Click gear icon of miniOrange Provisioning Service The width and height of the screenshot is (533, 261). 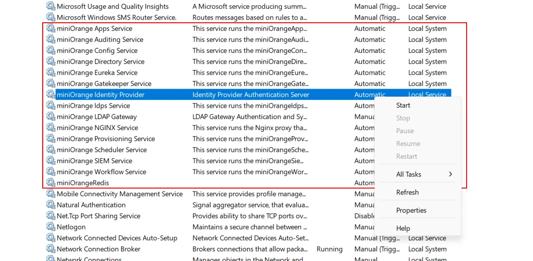pos(51,139)
